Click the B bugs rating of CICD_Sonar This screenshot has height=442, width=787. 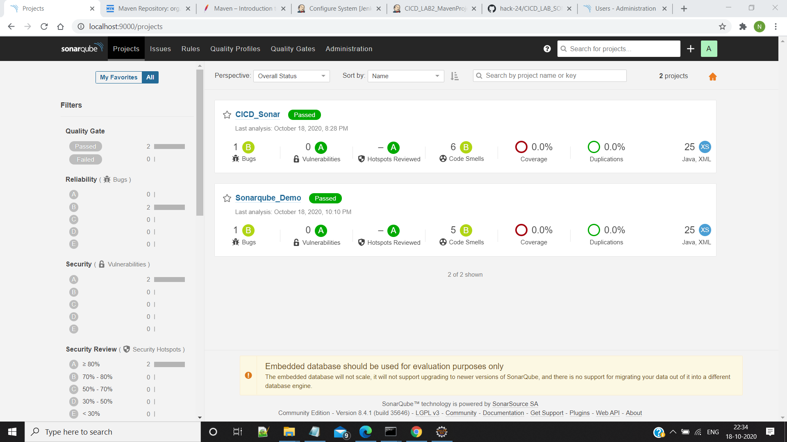point(248,147)
